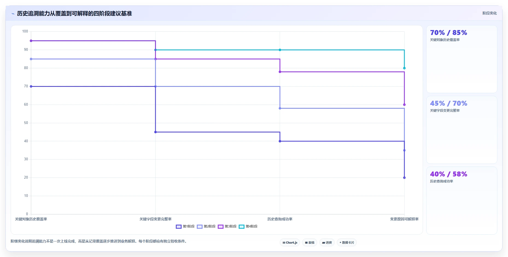
Task: Select the 70% / 85% stat card
Action: (462, 59)
